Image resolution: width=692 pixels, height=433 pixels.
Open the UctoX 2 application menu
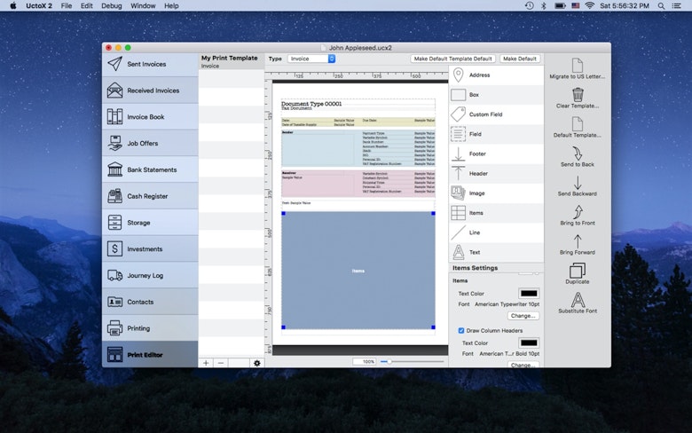pyautogui.click(x=39, y=5)
